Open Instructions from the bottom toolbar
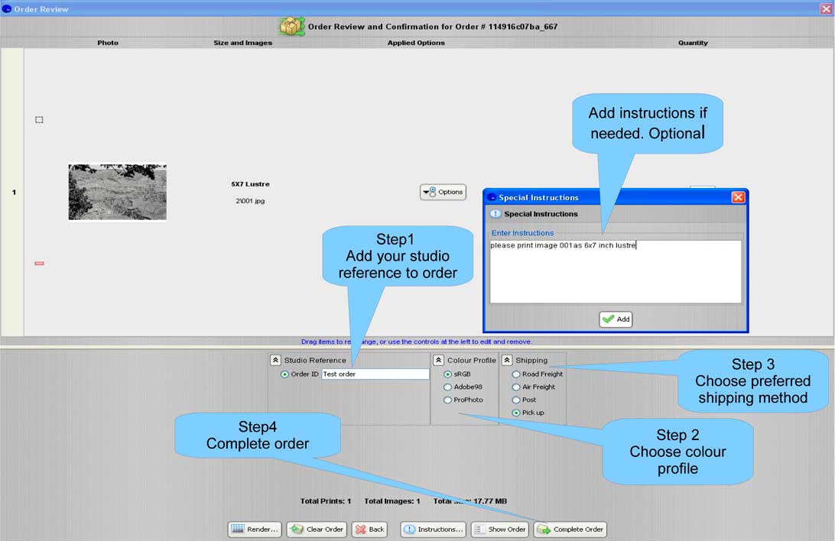Image resolution: width=835 pixels, height=541 pixels. pos(433,529)
